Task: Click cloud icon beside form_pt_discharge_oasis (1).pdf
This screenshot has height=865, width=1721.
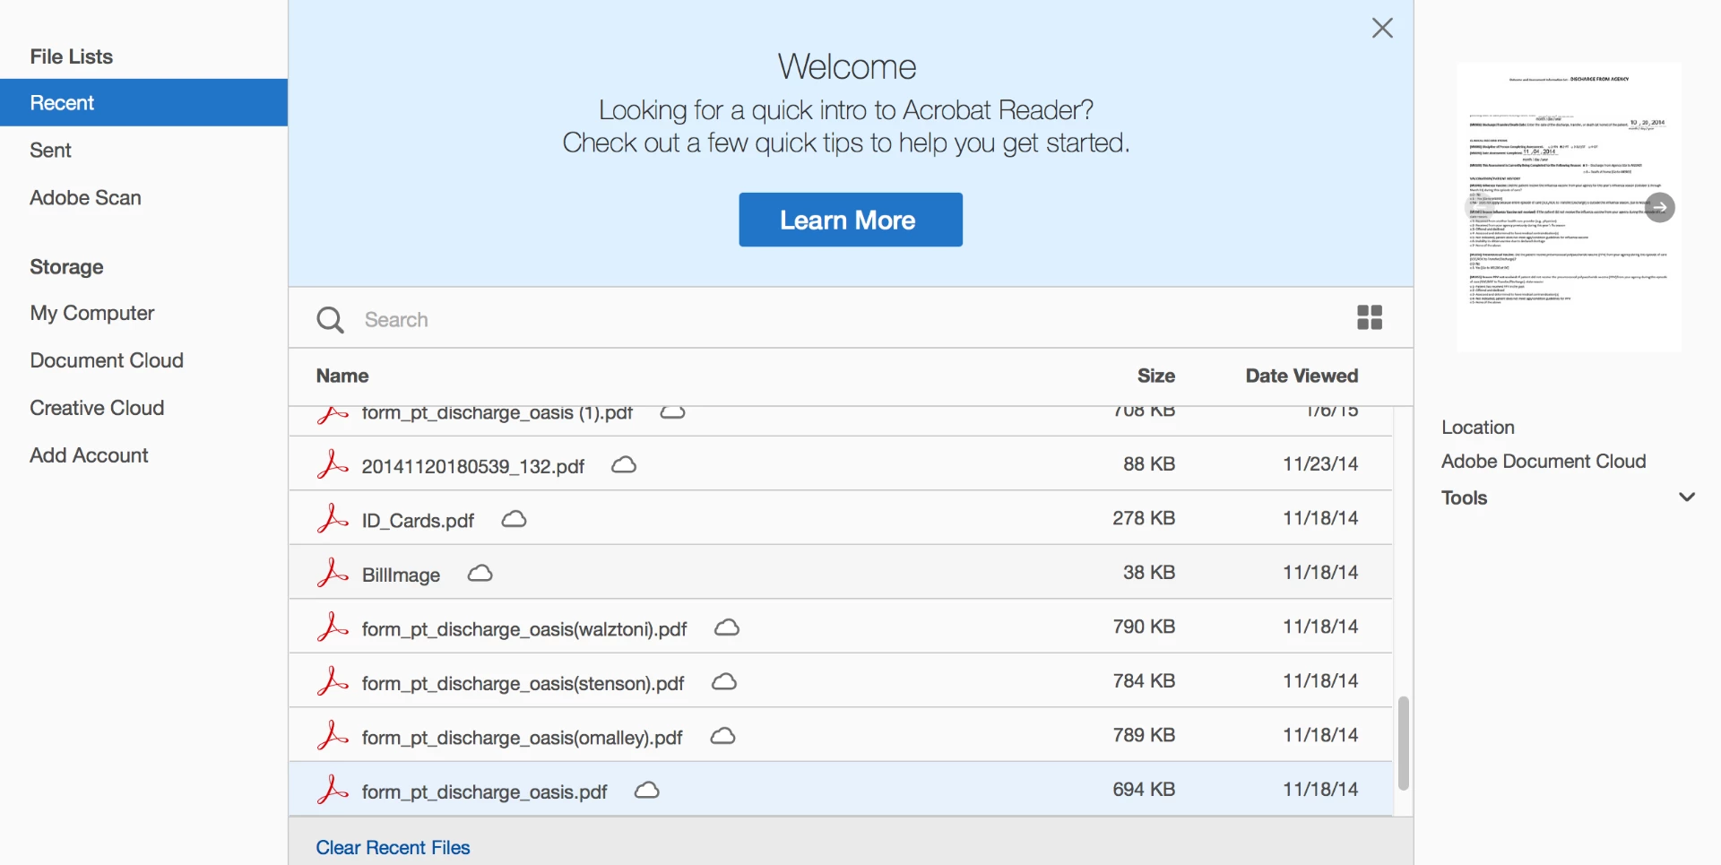Action: pos(673,413)
